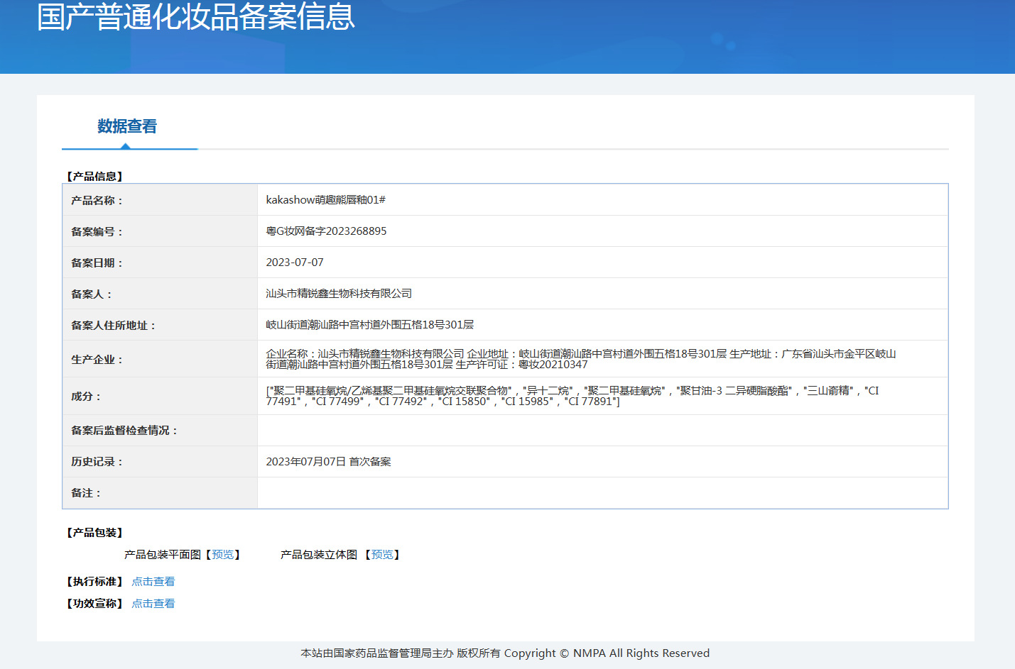Select the filing number 粤G妆网备字2023268895

[326, 231]
